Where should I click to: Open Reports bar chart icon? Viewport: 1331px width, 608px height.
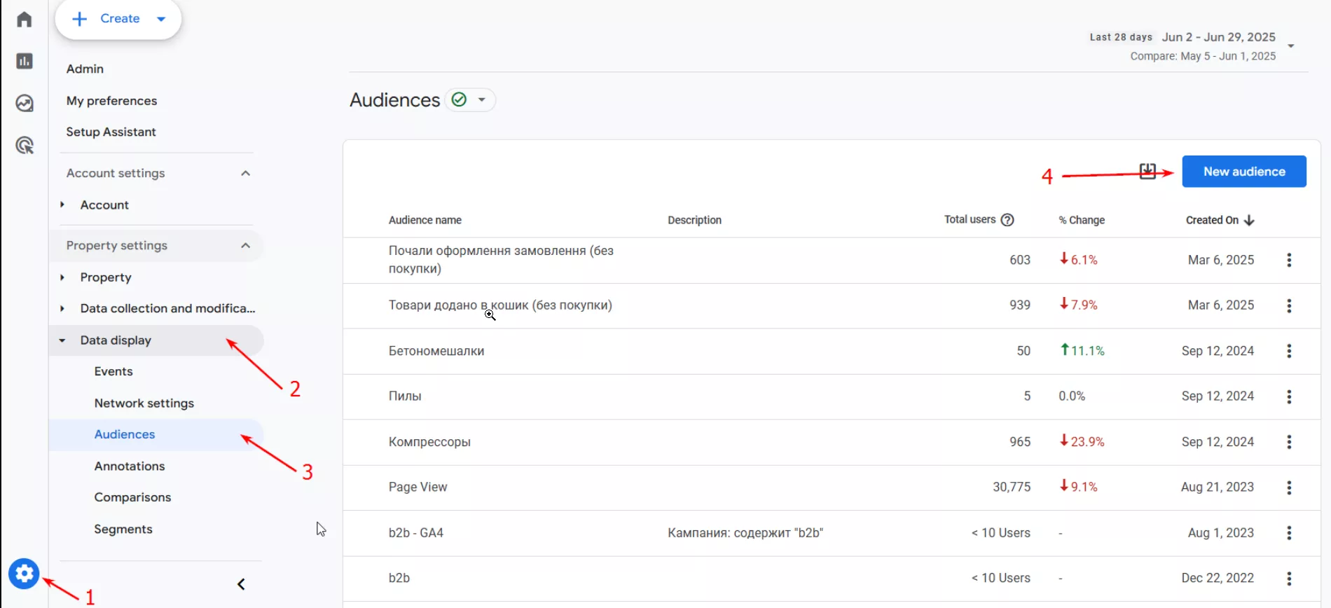[x=25, y=62]
